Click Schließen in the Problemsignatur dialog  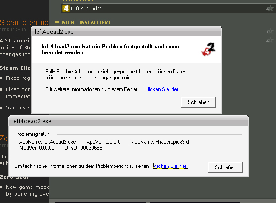tap(225, 167)
